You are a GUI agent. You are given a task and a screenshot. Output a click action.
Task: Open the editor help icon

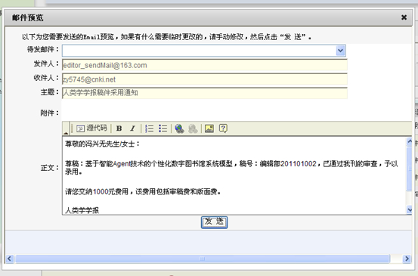point(223,129)
